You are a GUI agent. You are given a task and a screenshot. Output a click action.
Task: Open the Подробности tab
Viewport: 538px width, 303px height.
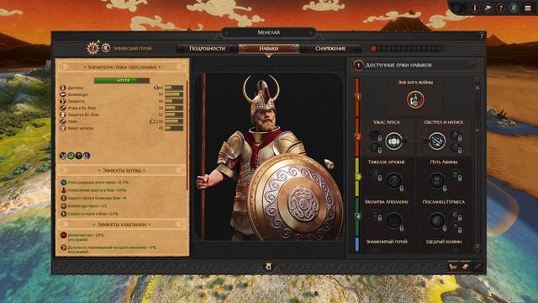click(x=208, y=49)
